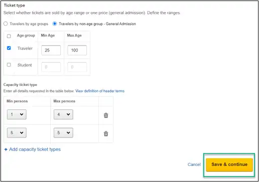This screenshot has height=182, width=259.
Task: Toggle the select-all Age group header checkbox
Action: coord(9,36)
